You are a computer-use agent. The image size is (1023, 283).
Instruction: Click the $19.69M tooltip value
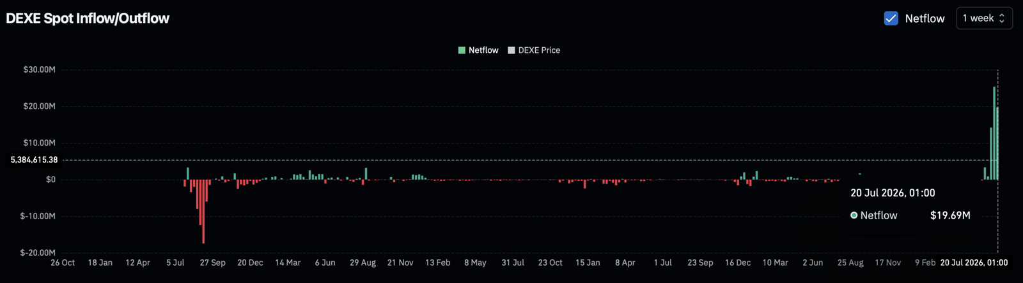pos(950,215)
